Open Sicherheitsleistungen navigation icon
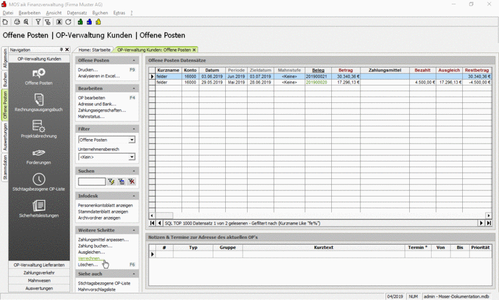Viewport: 499px width, 300px height. pyautogui.click(x=39, y=209)
